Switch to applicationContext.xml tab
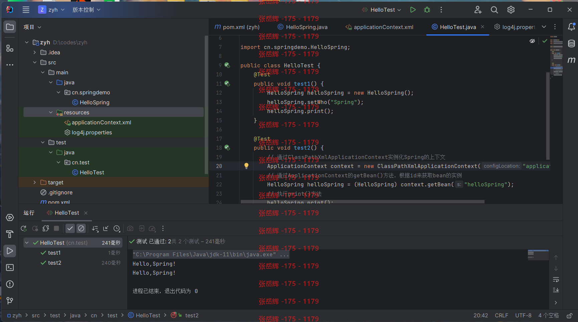This screenshot has height=322, width=578. tap(379, 27)
